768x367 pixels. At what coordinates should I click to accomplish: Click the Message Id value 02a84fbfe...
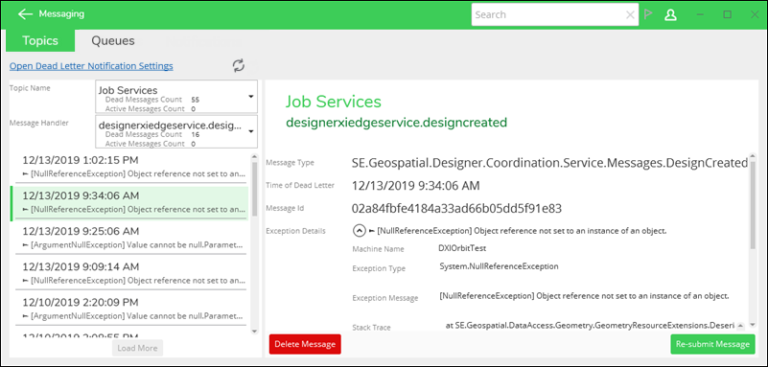click(456, 209)
